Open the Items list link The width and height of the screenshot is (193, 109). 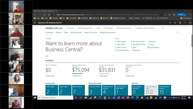[x=66, y=32]
